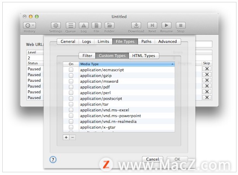Enable application/tar checkbox
The image size is (238, 175).
click(71, 104)
